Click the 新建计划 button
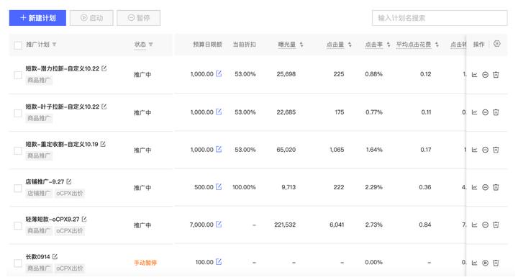Image resolution: width=518 pixels, height=280 pixels. (37, 18)
